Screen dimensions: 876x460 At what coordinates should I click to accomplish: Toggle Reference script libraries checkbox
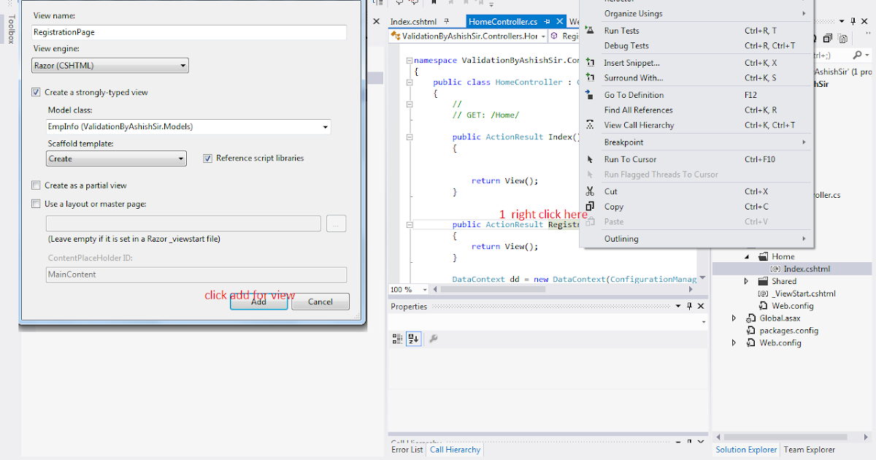[x=208, y=158]
